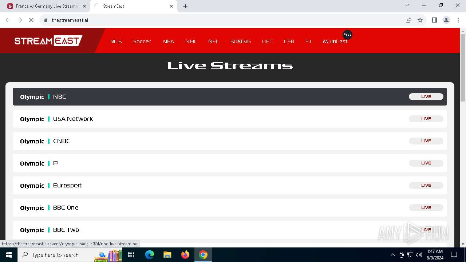The height and width of the screenshot is (262, 466).
Task: Open File Explorer from taskbar
Action: click(167, 255)
